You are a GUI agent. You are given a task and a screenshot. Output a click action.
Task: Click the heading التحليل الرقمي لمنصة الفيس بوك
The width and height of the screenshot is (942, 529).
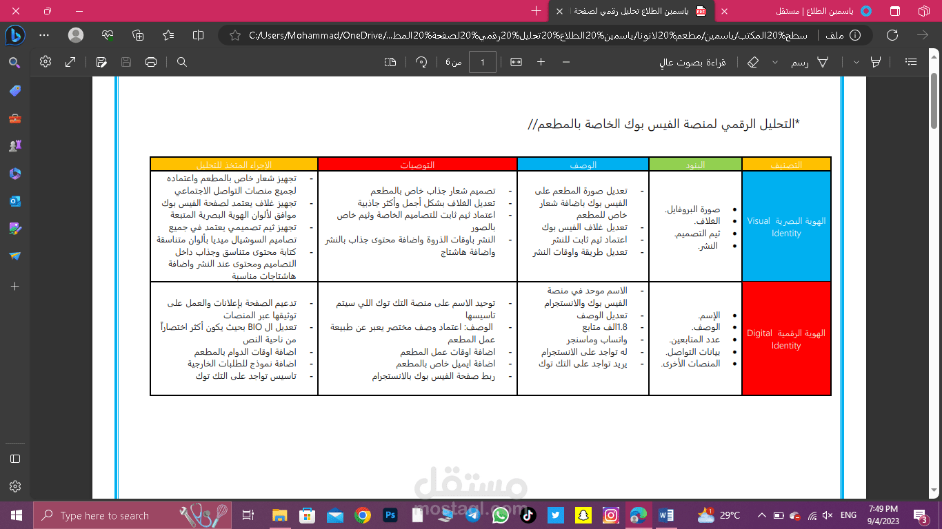pos(664,124)
